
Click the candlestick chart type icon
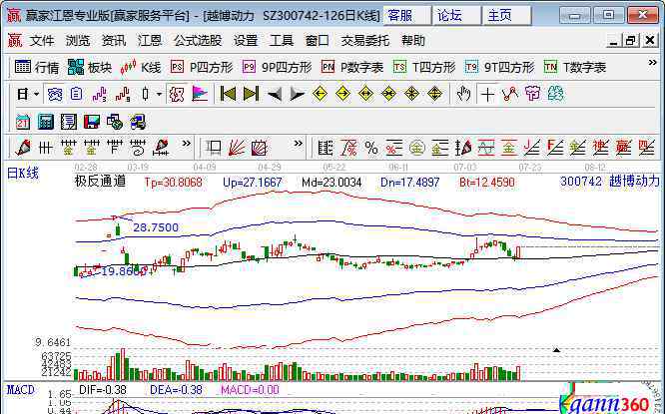coord(146,94)
